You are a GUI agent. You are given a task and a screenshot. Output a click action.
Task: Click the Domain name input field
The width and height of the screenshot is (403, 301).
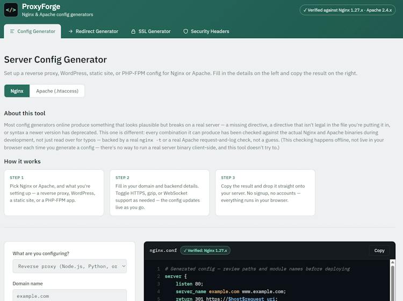(70, 296)
